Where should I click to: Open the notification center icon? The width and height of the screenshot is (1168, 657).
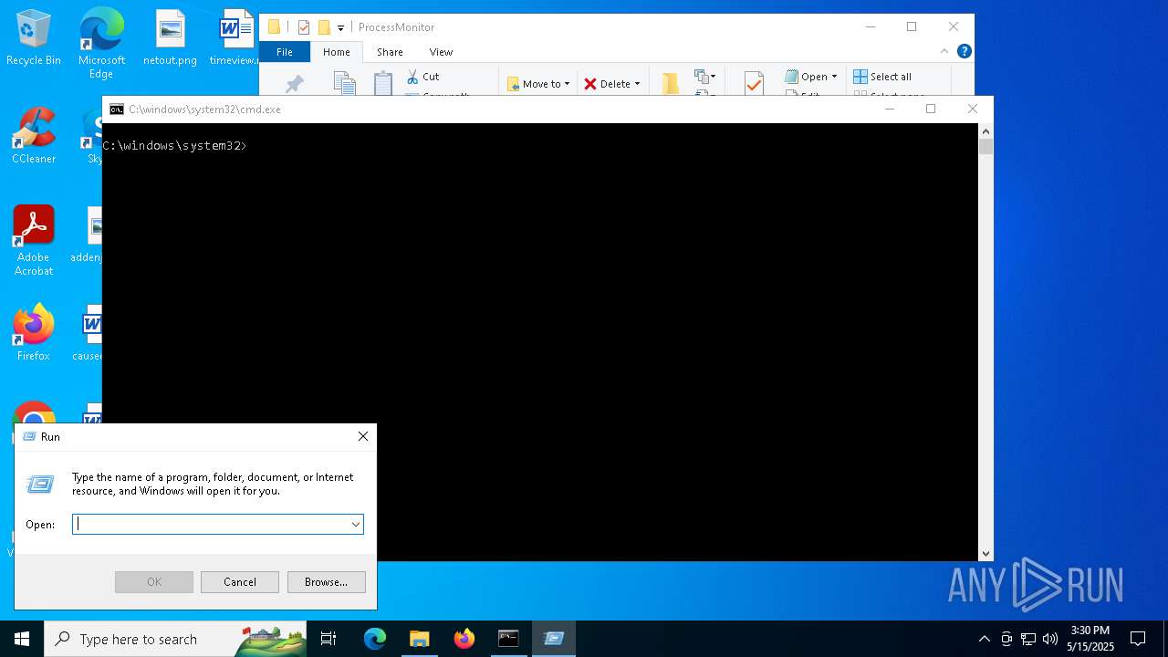[x=1138, y=639]
